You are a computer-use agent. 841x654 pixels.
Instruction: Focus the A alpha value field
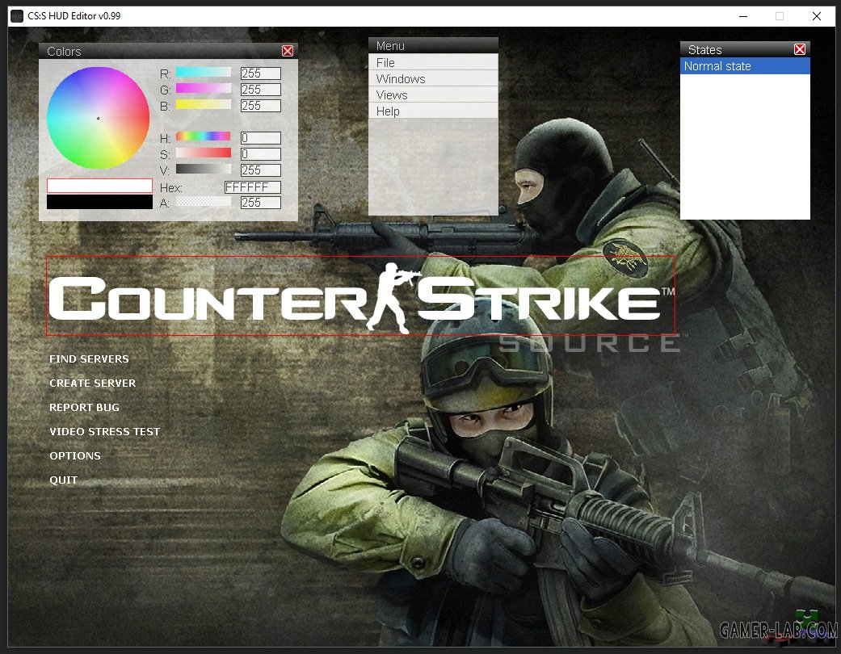(261, 203)
